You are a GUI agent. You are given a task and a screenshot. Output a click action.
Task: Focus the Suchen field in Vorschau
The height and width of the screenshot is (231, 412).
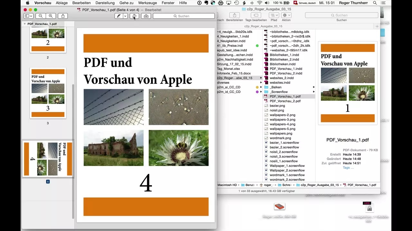tap(184, 16)
